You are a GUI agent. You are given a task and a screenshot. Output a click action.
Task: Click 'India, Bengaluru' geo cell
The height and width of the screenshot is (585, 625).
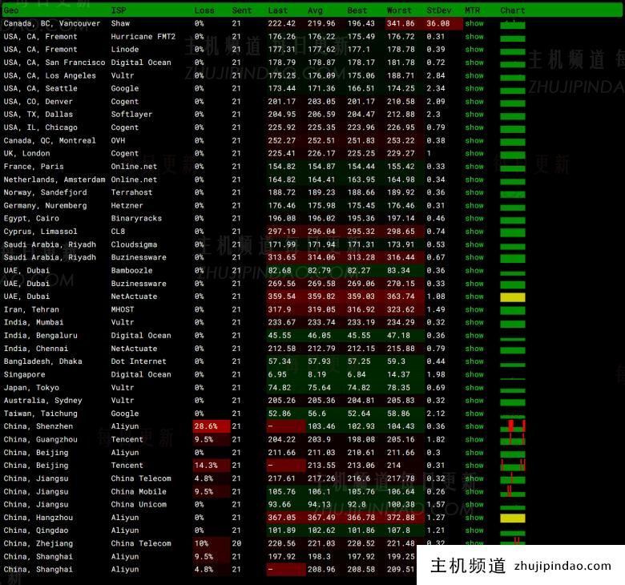(41, 336)
